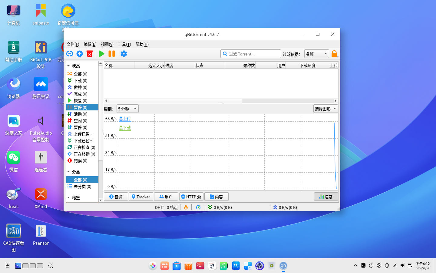Toggle the 速度 speed graph button

coord(326,197)
